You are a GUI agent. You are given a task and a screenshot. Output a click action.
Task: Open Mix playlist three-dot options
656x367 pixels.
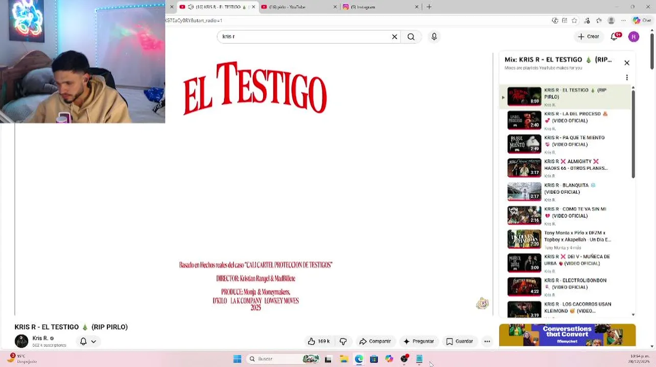(627, 77)
